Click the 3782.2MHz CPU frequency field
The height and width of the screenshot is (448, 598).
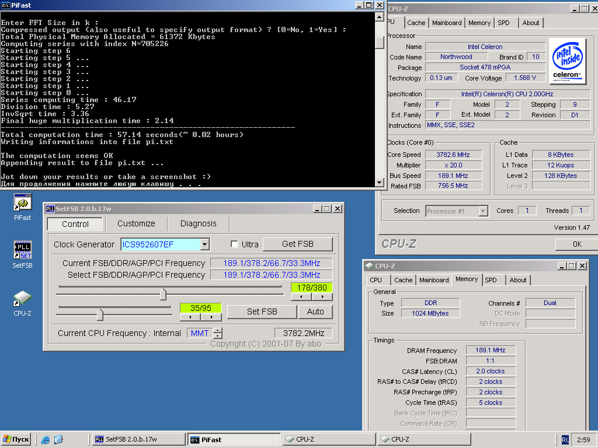click(x=304, y=333)
